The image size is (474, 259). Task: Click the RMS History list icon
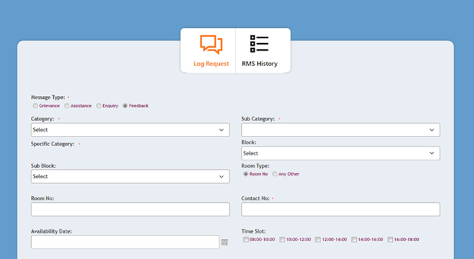point(259,45)
